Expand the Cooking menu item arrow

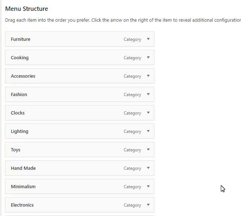point(148,57)
